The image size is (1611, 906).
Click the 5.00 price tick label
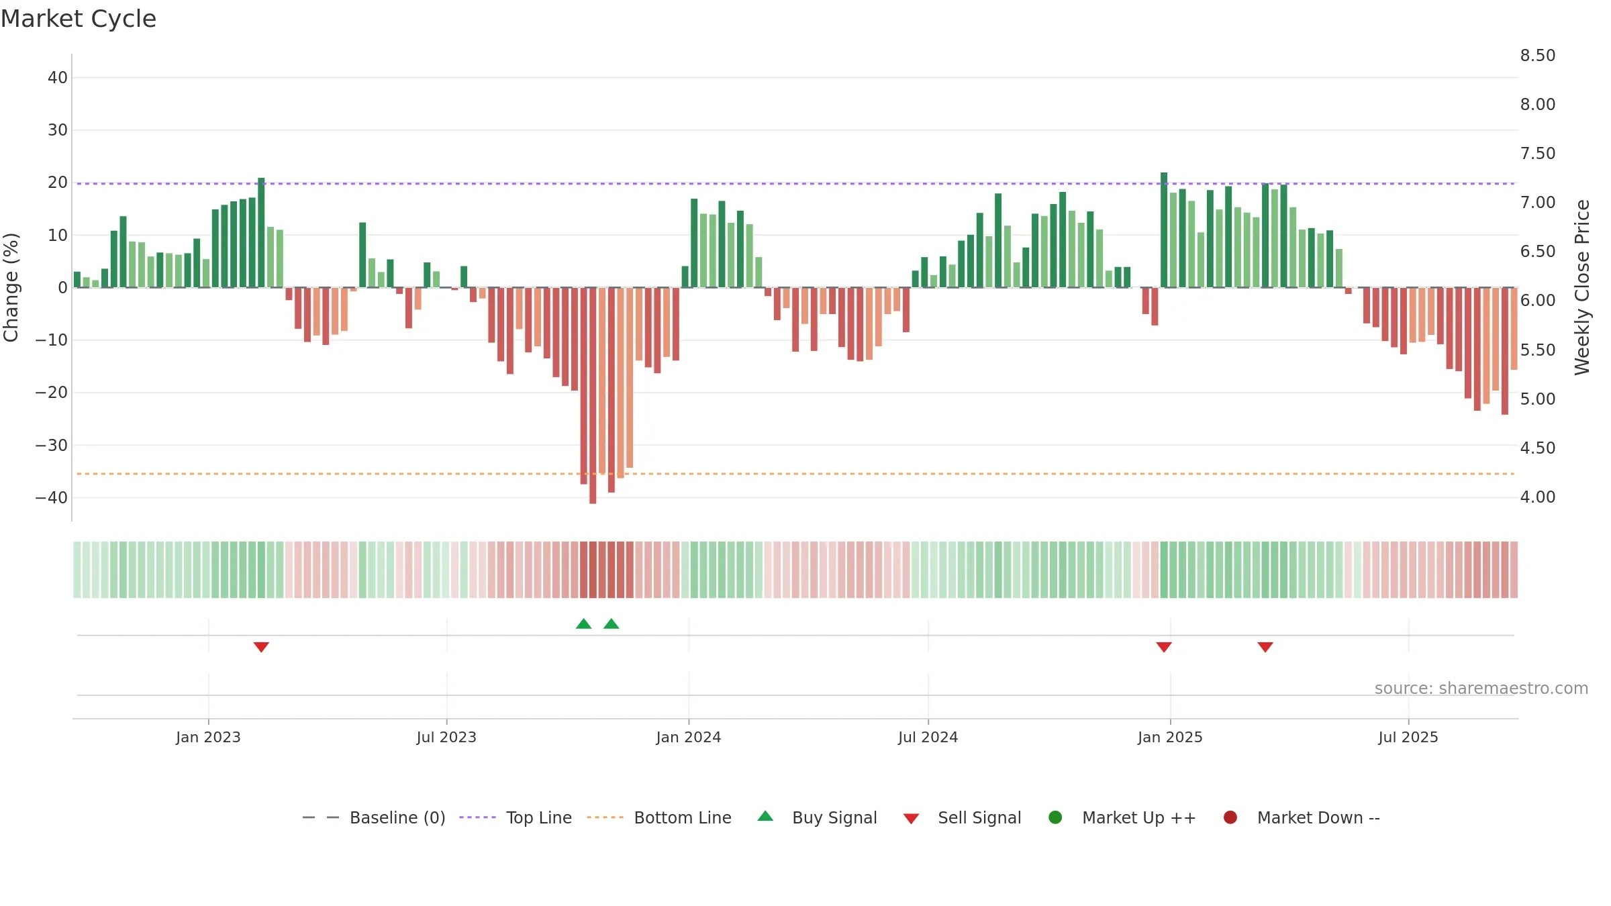click(1538, 399)
